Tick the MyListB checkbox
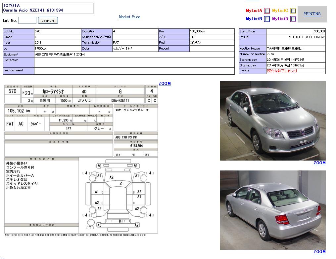This screenshot has width=336, height=259. (x=267, y=19)
